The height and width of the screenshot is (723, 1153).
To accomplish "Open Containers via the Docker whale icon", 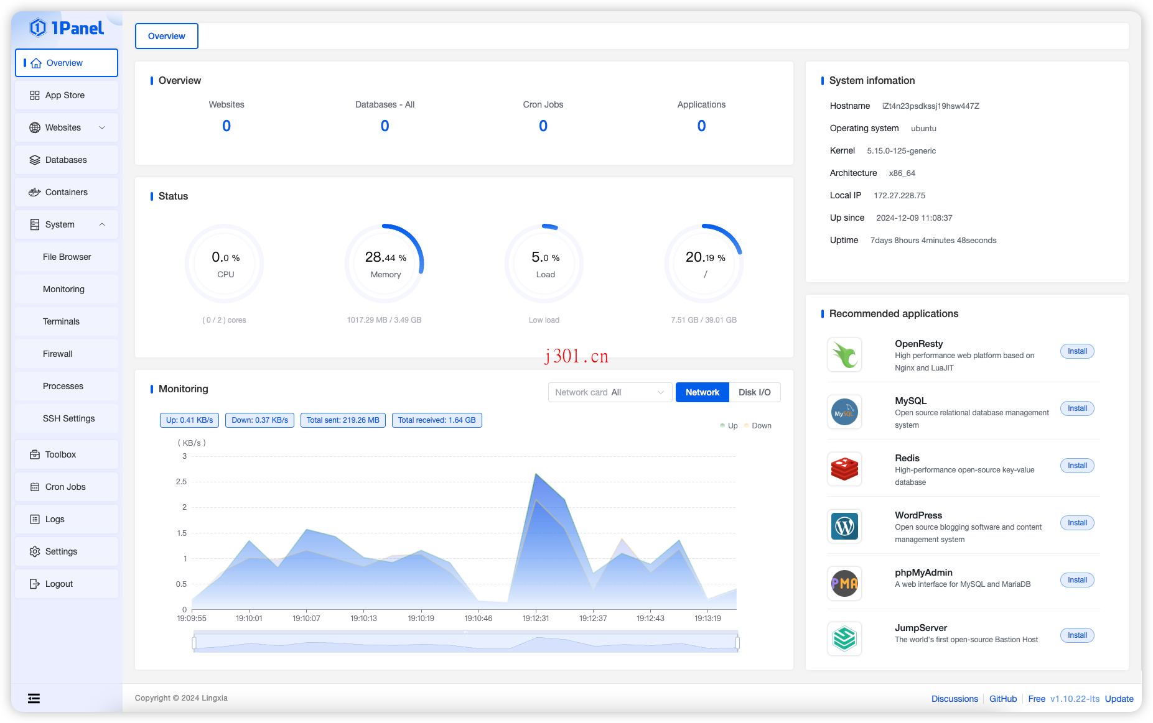I will pyautogui.click(x=35, y=192).
